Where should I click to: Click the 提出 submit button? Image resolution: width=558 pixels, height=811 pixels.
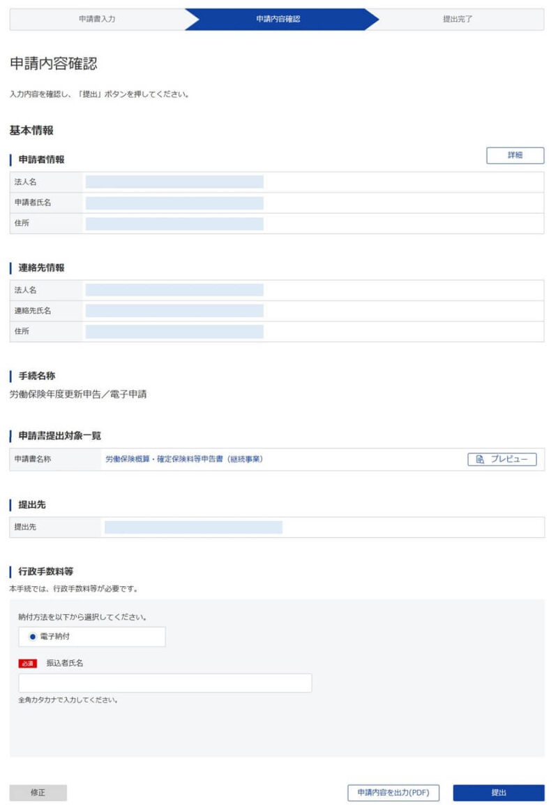click(x=499, y=792)
